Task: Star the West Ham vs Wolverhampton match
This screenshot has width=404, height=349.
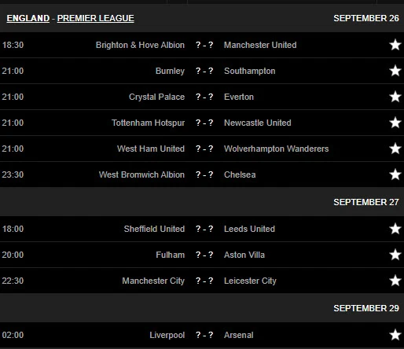Action: tap(395, 149)
